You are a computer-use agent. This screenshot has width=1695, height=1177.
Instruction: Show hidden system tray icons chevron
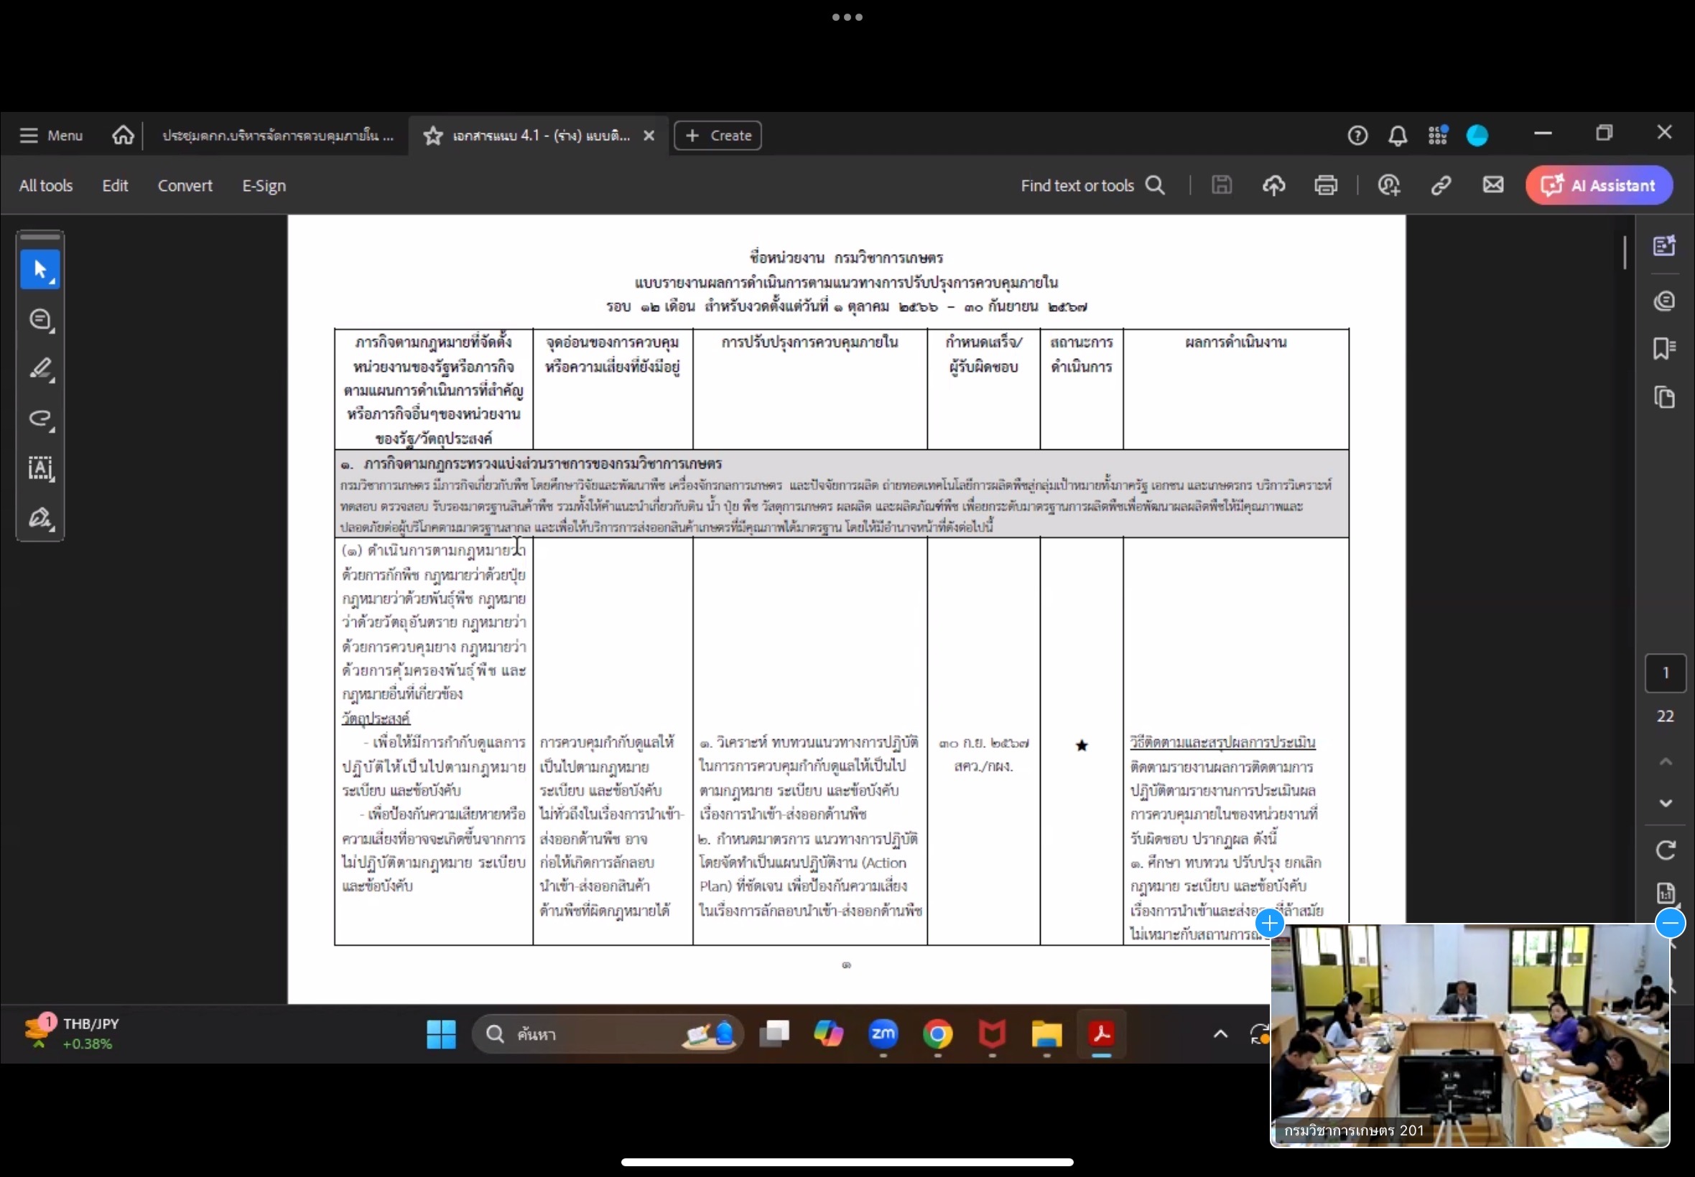coord(1220,1034)
